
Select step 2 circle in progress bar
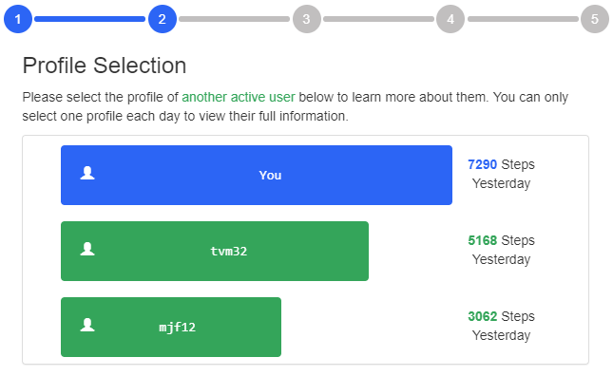[163, 19]
